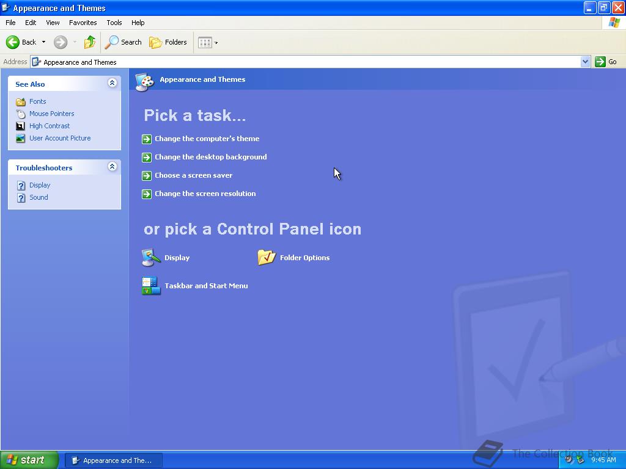
Task: Toggle the Folders pane button
Action: (168, 42)
